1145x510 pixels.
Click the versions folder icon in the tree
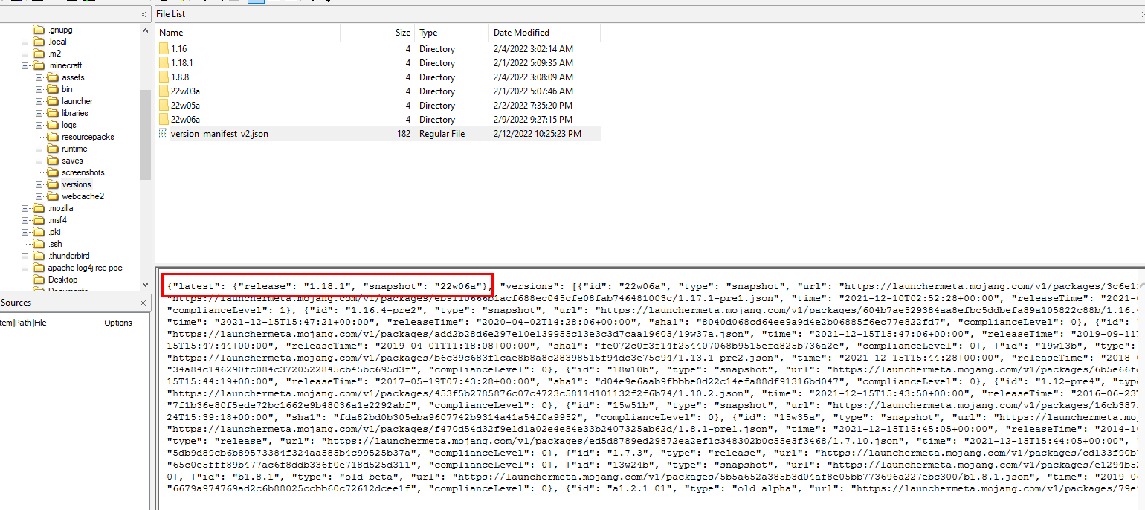(x=53, y=184)
